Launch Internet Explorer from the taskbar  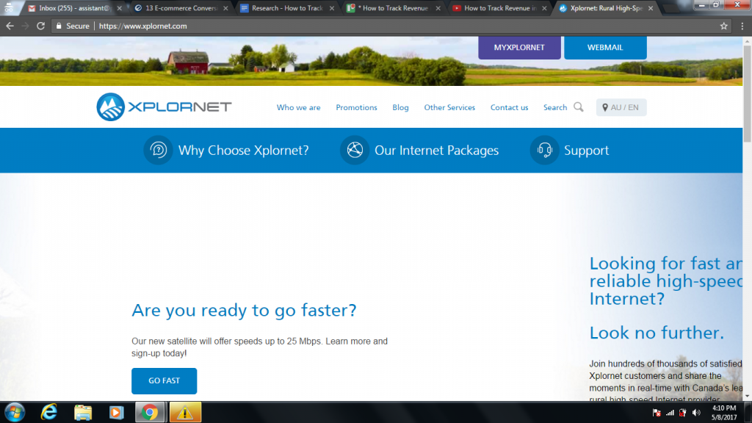(49, 413)
